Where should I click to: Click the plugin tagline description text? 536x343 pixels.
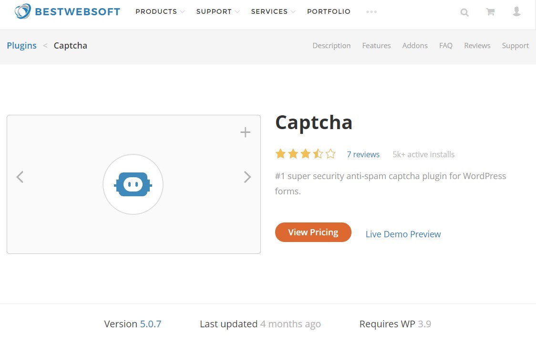point(391,183)
